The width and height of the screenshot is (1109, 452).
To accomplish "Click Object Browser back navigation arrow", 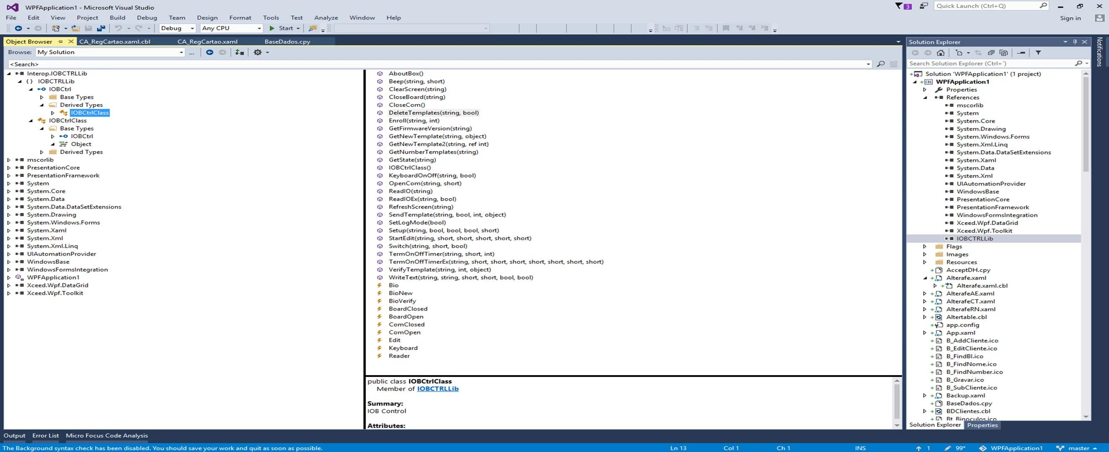I will [210, 52].
